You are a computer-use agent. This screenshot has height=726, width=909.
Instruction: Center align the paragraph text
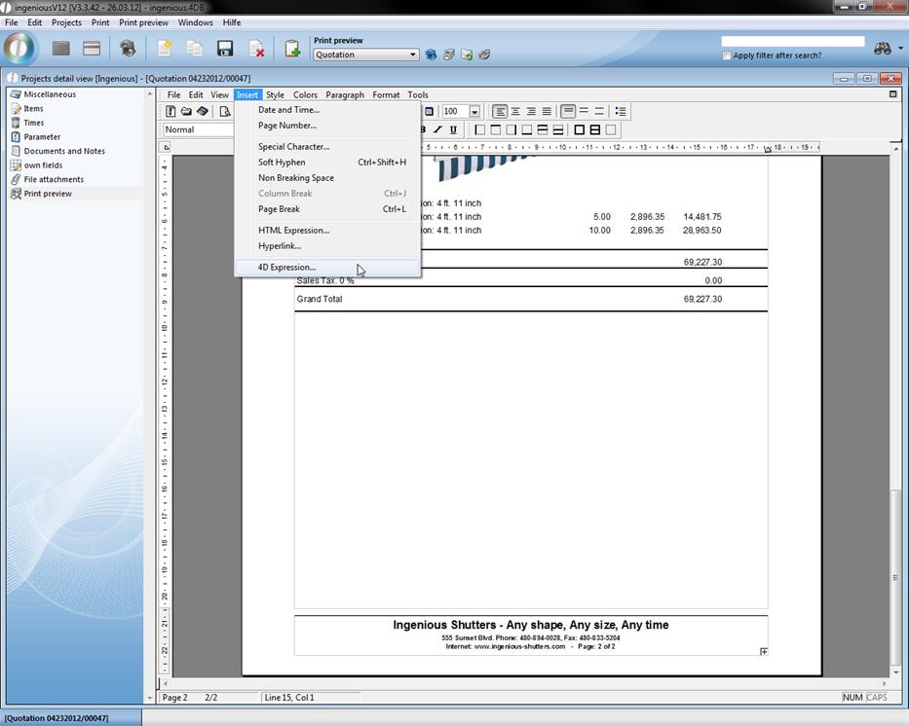coord(515,111)
